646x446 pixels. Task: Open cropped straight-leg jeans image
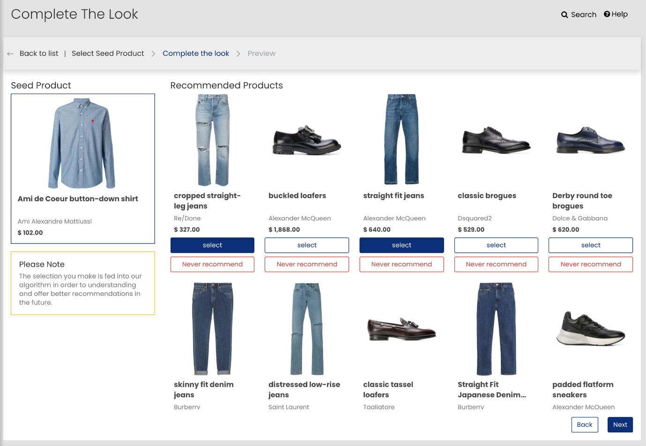tap(213, 140)
